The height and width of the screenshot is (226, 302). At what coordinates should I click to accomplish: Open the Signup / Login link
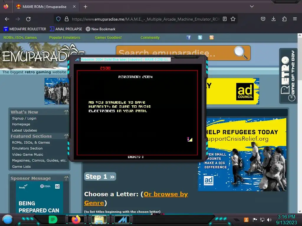point(24,118)
